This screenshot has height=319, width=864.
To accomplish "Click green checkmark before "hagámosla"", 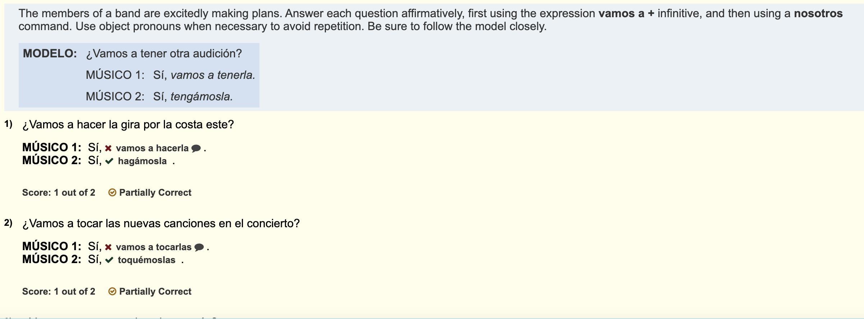I will pyautogui.click(x=109, y=161).
